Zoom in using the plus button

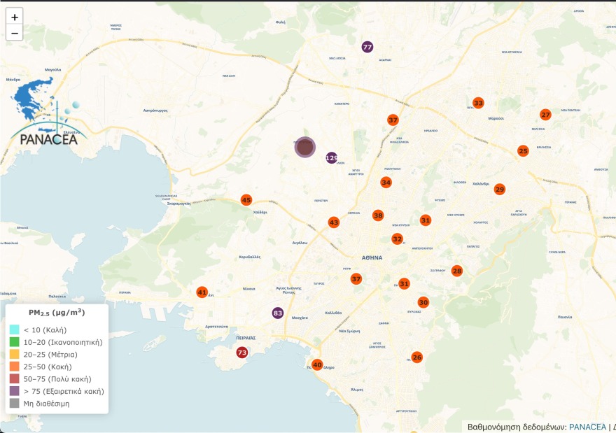tap(15, 18)
